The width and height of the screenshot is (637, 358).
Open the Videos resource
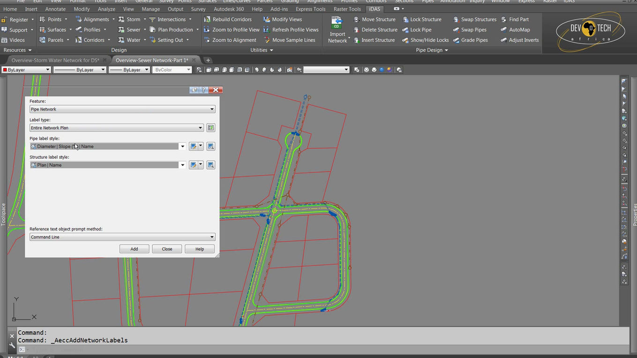pyautogui.click(x=13, y=40)
